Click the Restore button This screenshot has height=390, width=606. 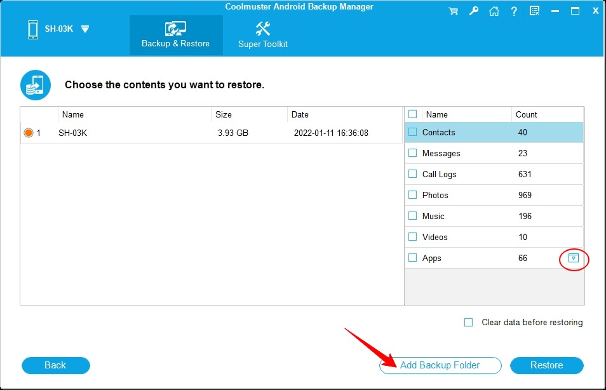[546, 365]
